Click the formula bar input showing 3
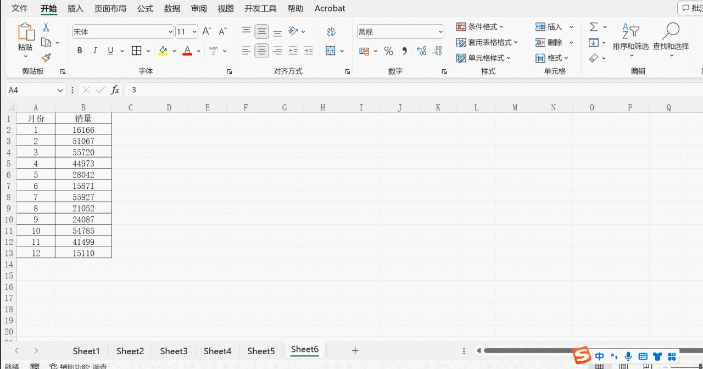Image resolution: width=703 pixels, height=369 pixels. pyautogui.click(x=414, y=90)
